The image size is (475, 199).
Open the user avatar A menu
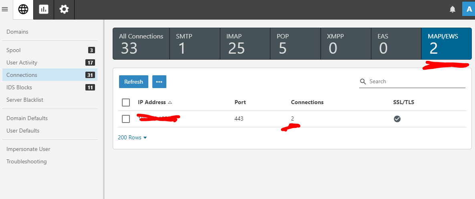(x=469, y=9)
